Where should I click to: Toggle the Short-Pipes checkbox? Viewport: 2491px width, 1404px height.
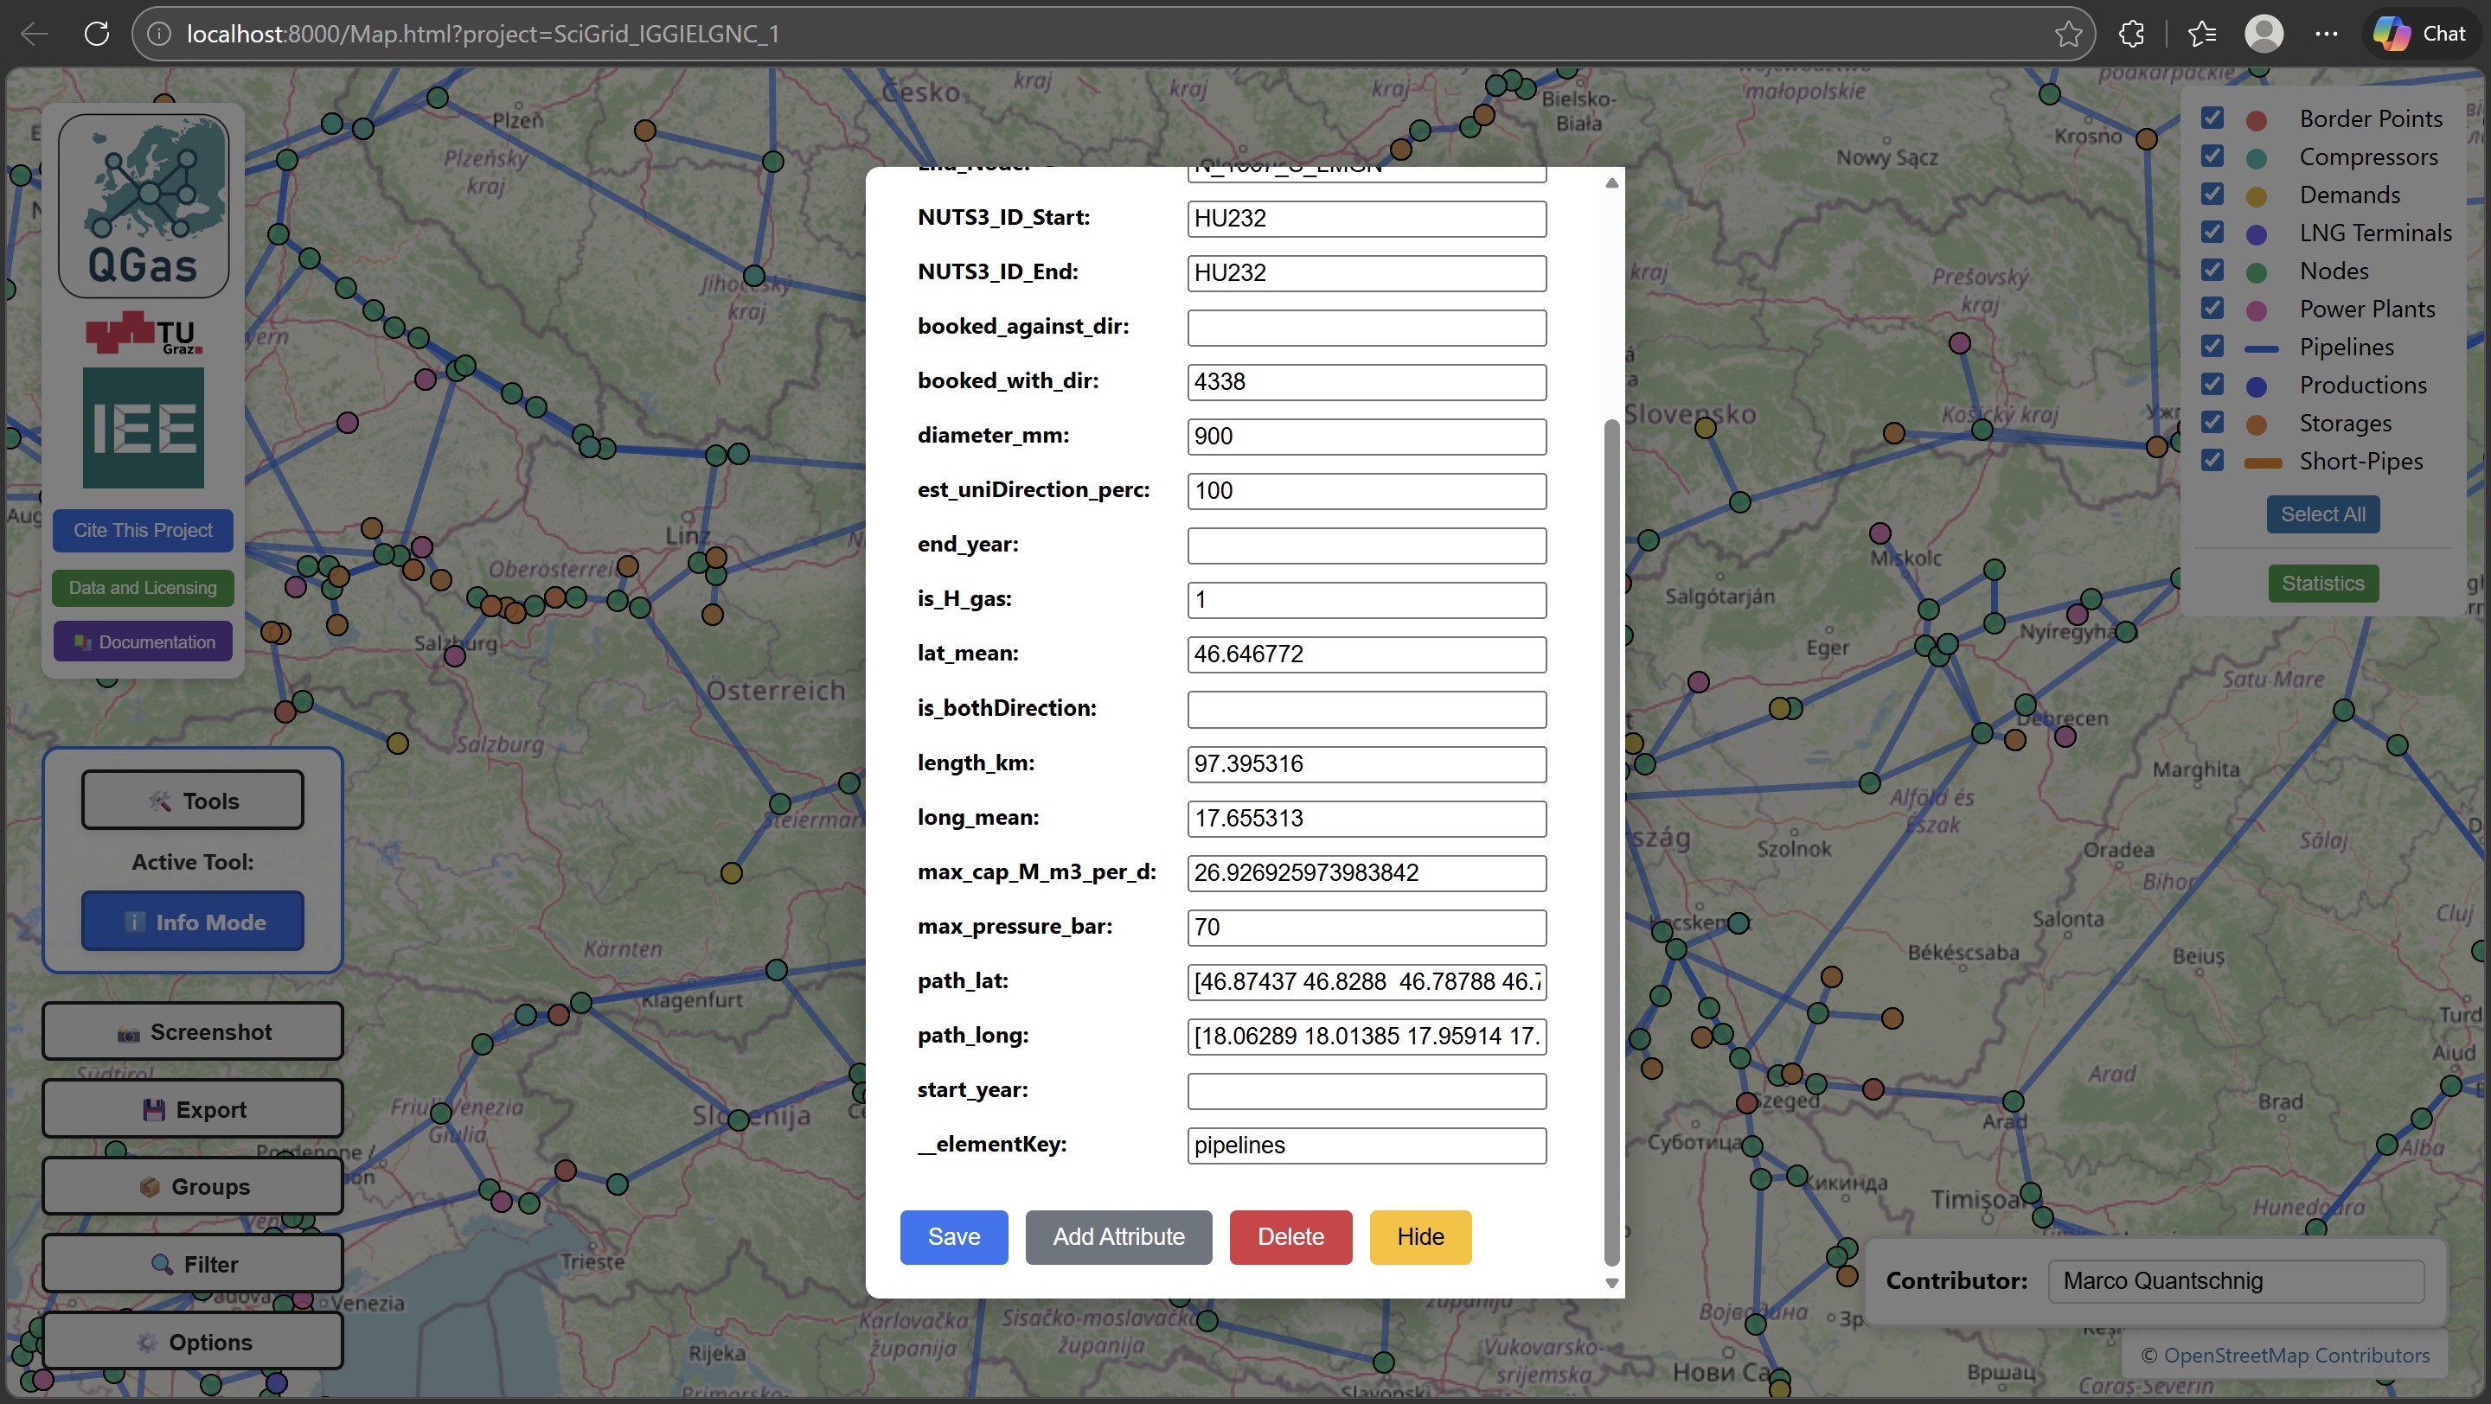coord(2212,460)
